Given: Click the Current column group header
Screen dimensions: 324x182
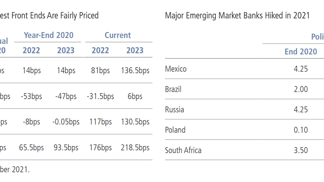Looking at the screenshot, I should [x=118, y=35].
